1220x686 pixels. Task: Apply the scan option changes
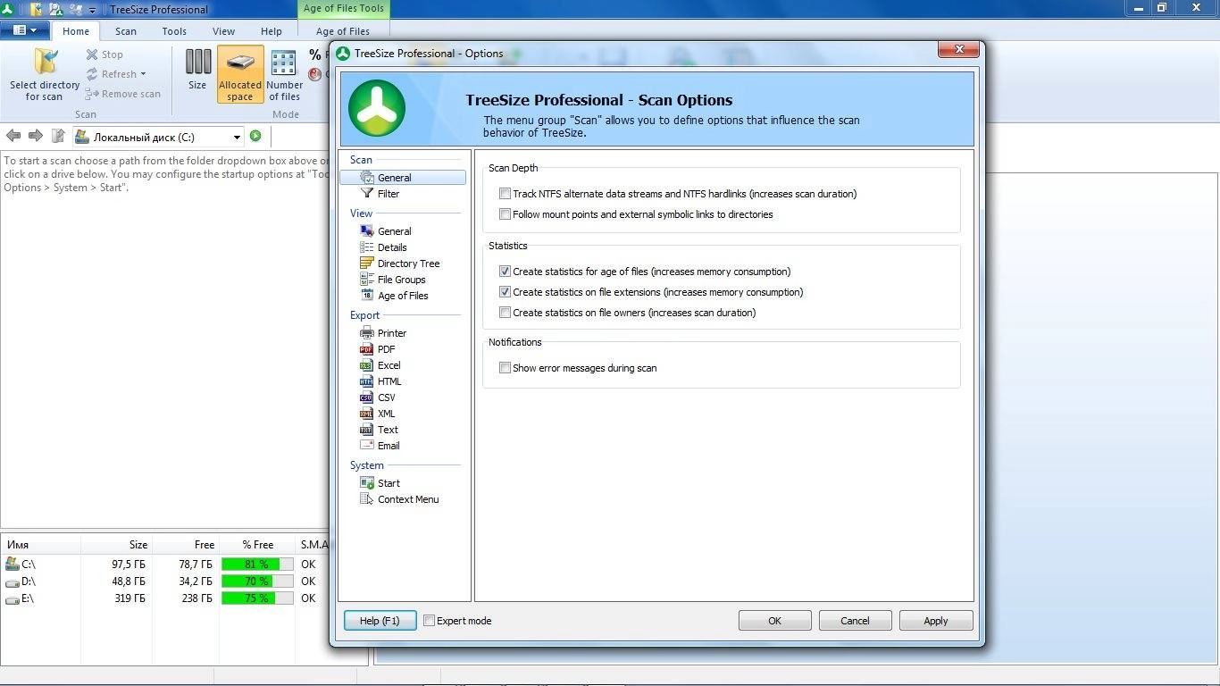click(x=936, y=621)
